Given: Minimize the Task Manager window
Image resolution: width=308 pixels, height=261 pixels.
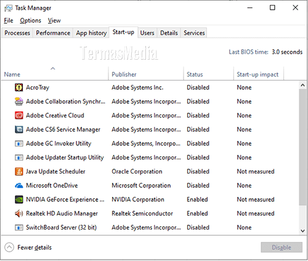Looking at the screenshot, I should coord(250,8).
